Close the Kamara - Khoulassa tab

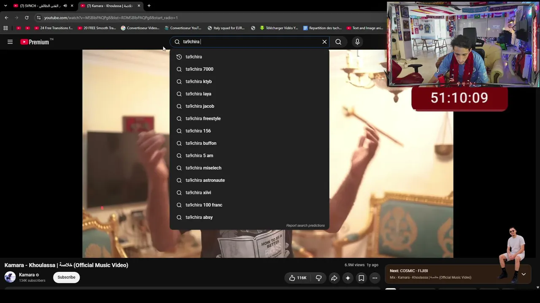coord(139,6)
